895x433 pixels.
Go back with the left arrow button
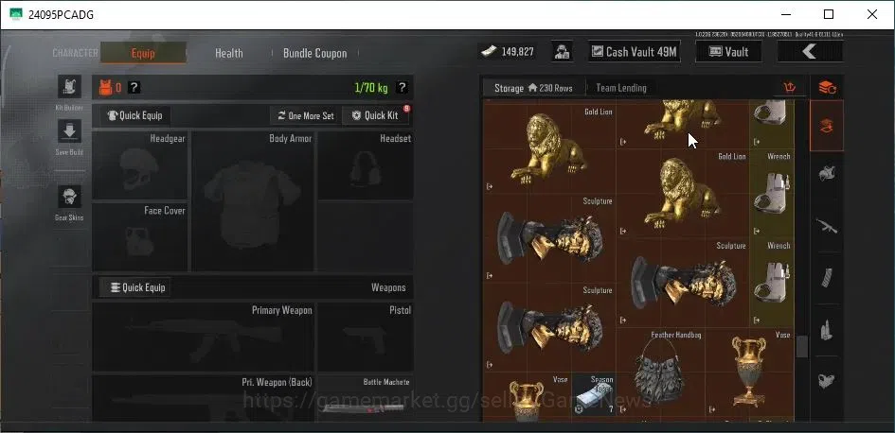pos(810,52)
